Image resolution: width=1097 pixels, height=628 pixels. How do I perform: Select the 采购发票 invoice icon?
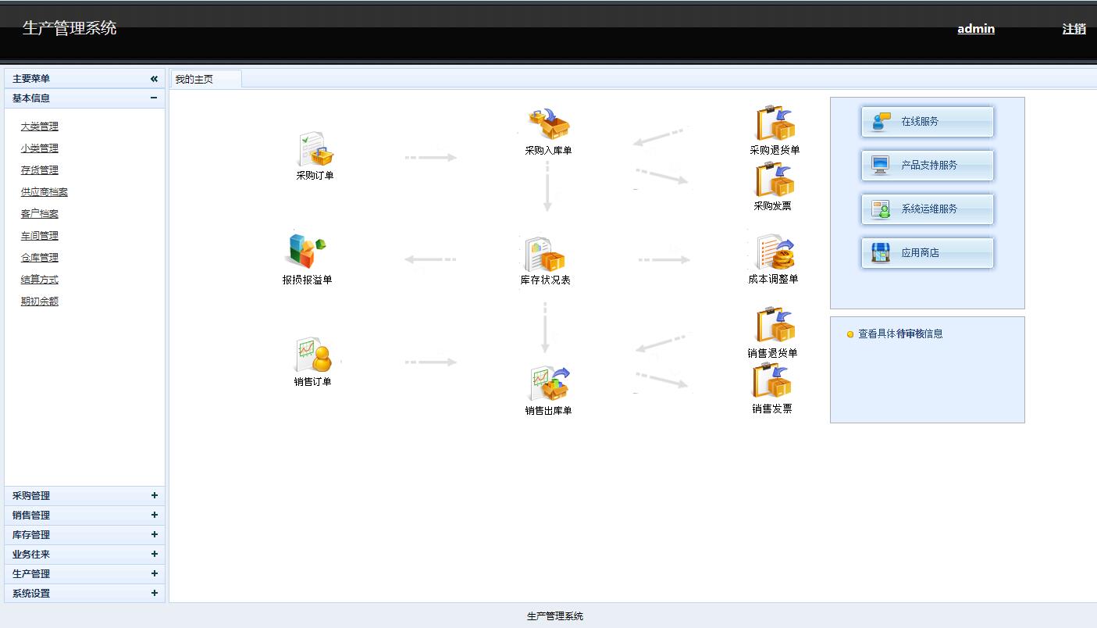[x=773, y=180]
